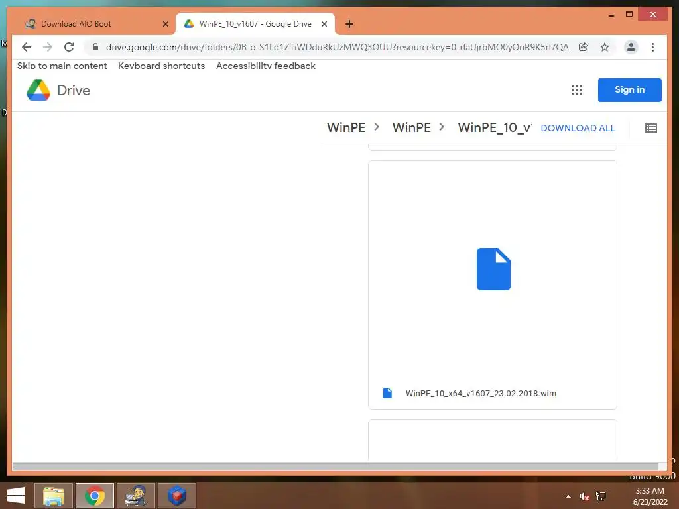Image resolution: width=679 pixels, height=509 pixels.
Task: Select WinPE_10_v1607 Google Drive tab
Action: [255, 24]
